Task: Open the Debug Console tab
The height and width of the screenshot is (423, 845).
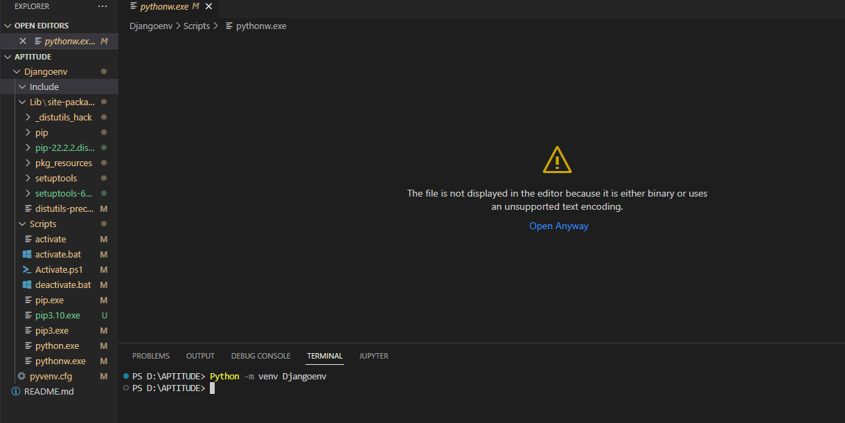Action: (x=260, y=356)
